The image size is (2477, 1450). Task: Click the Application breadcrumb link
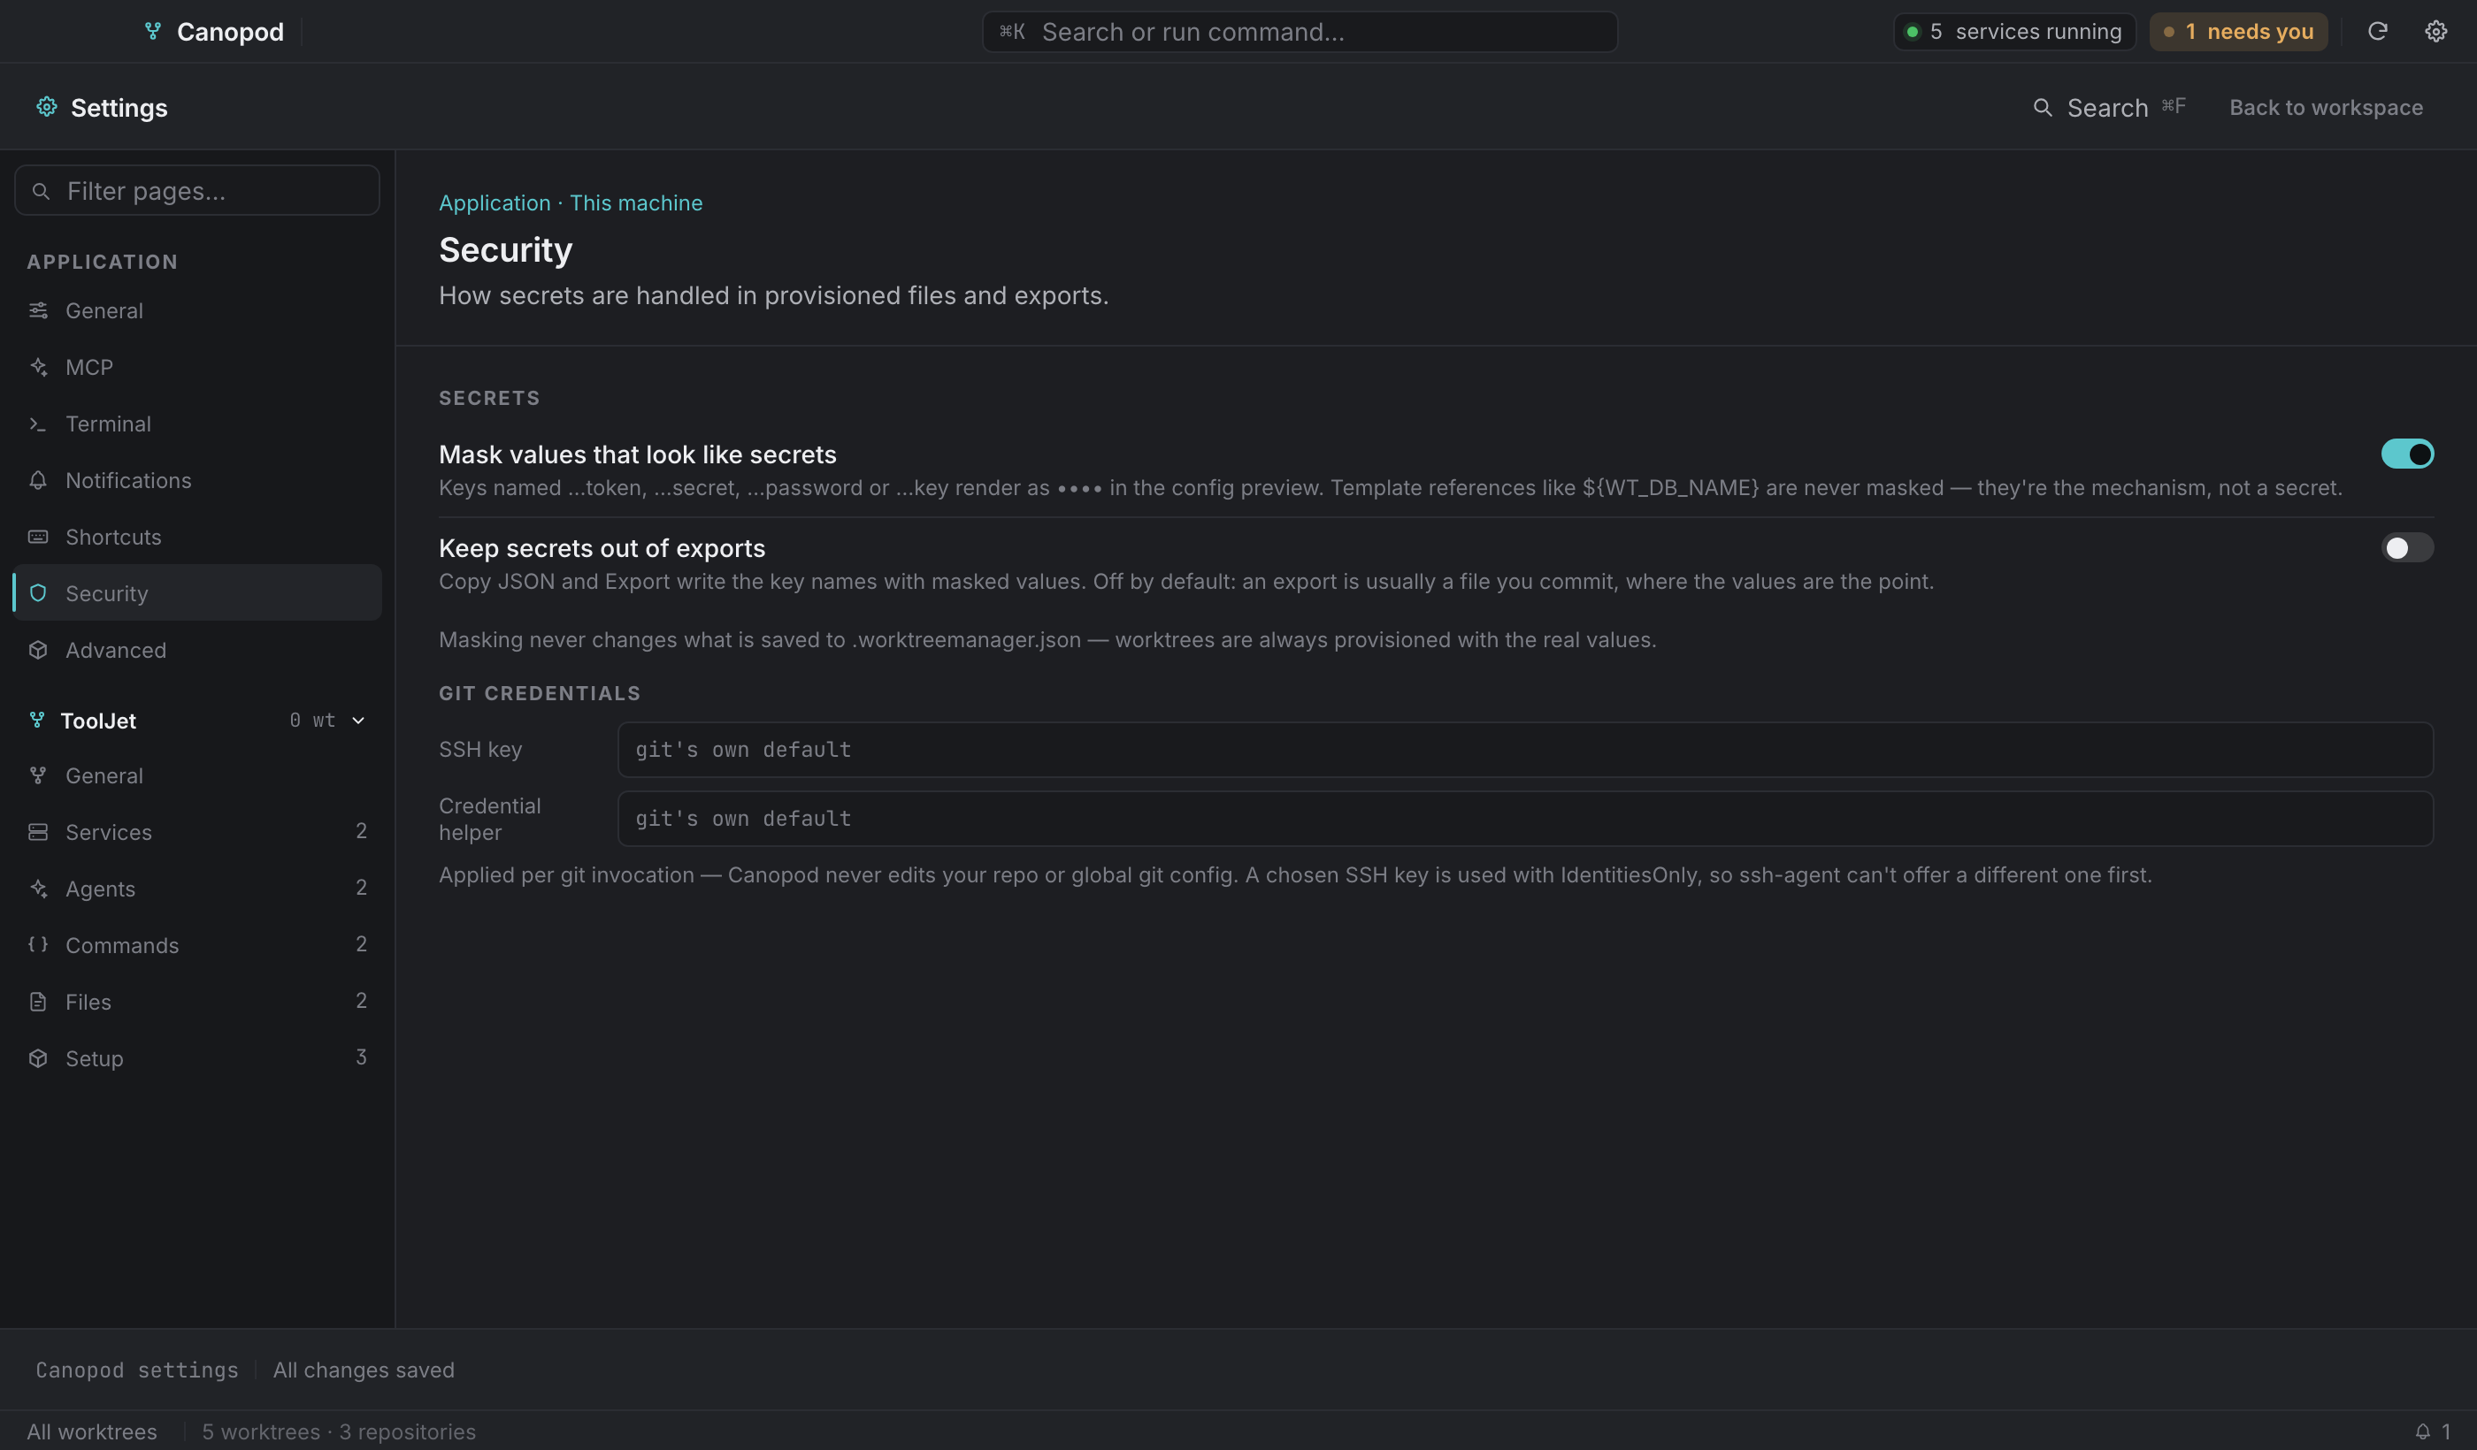tap(495, 202)
